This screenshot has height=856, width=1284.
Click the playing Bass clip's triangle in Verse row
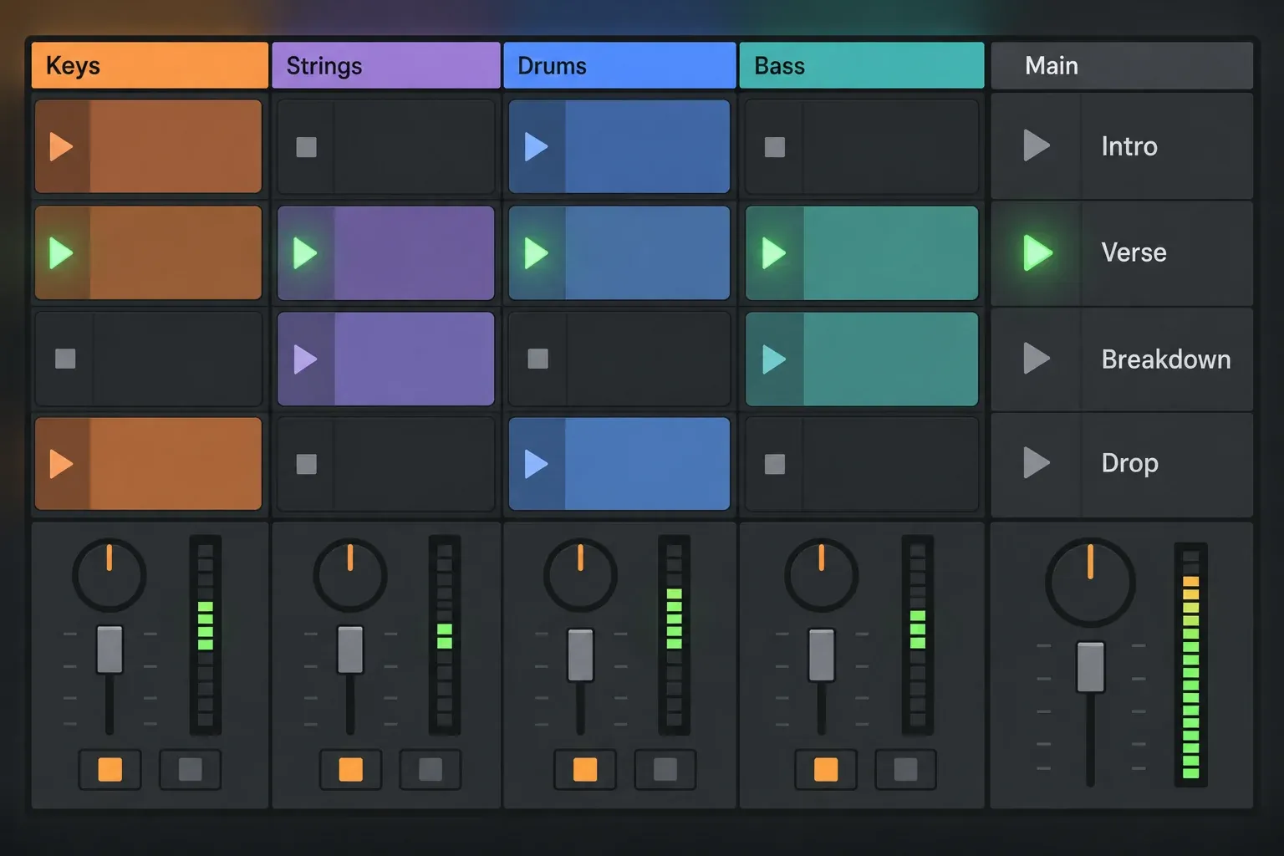(x=774, y=252)
